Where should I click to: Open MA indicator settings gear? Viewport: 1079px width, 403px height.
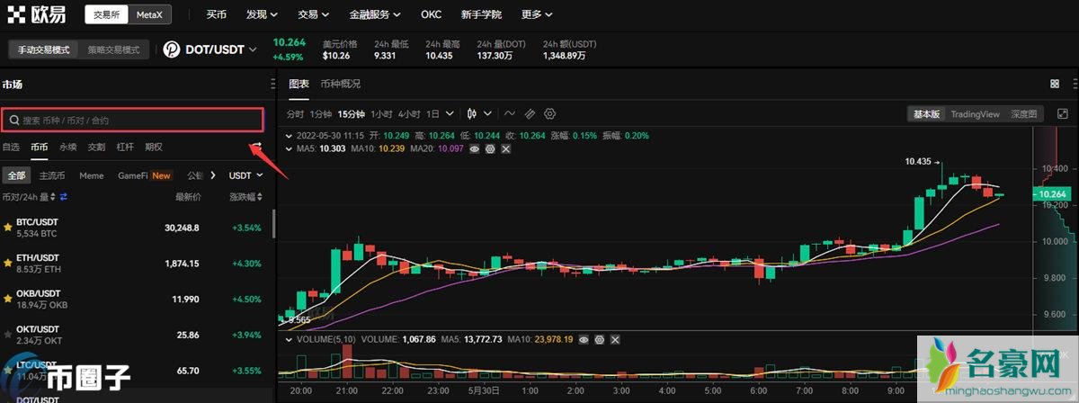pos(490,148)
